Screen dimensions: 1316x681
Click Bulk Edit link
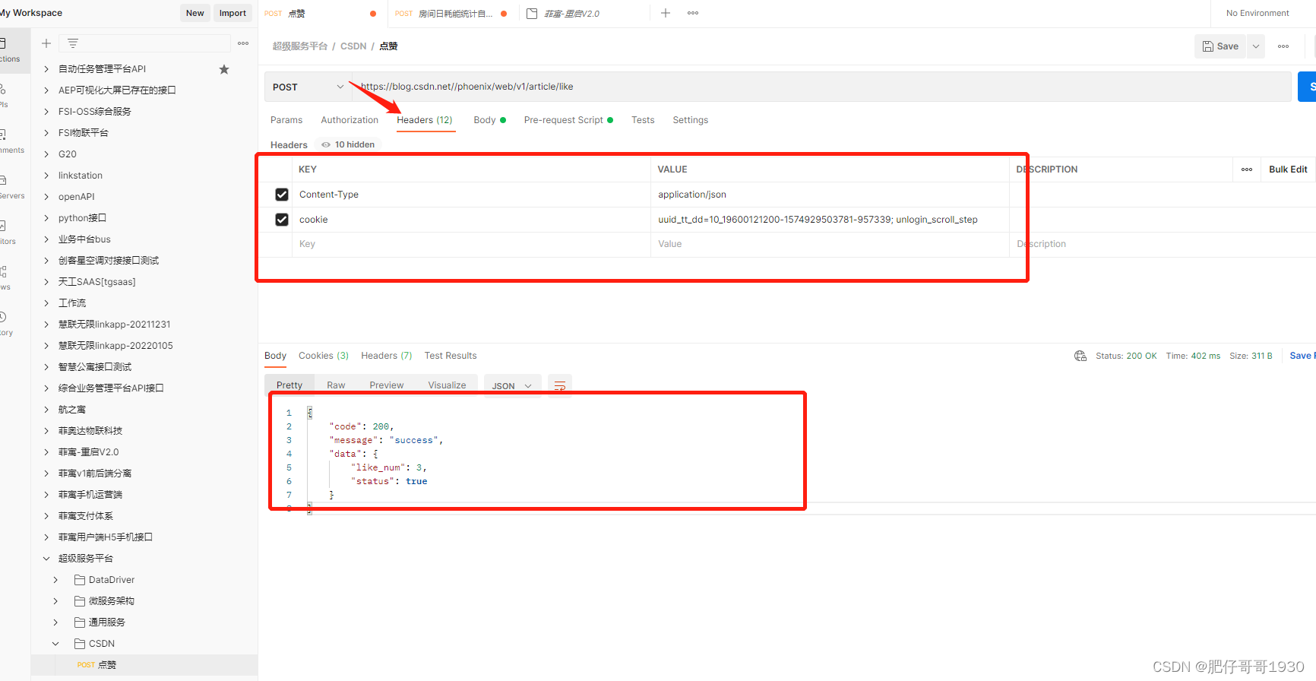(x=1288, y=169)
